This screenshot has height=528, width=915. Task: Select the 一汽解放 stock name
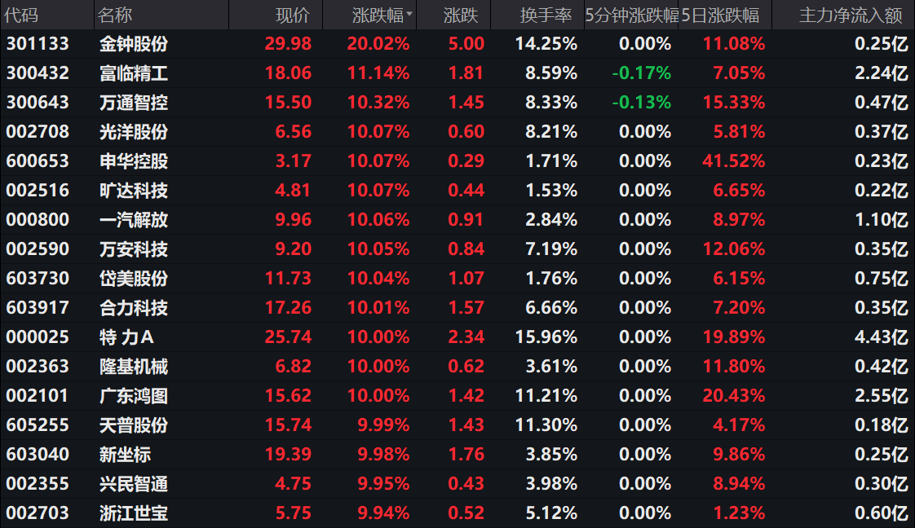(134, 220)
